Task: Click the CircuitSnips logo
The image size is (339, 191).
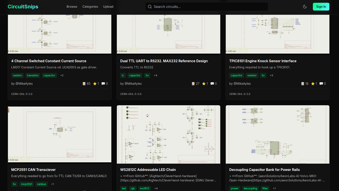Action: coord(23,7)
